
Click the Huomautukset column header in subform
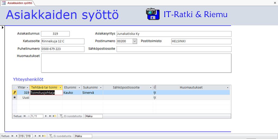(193, 87)
